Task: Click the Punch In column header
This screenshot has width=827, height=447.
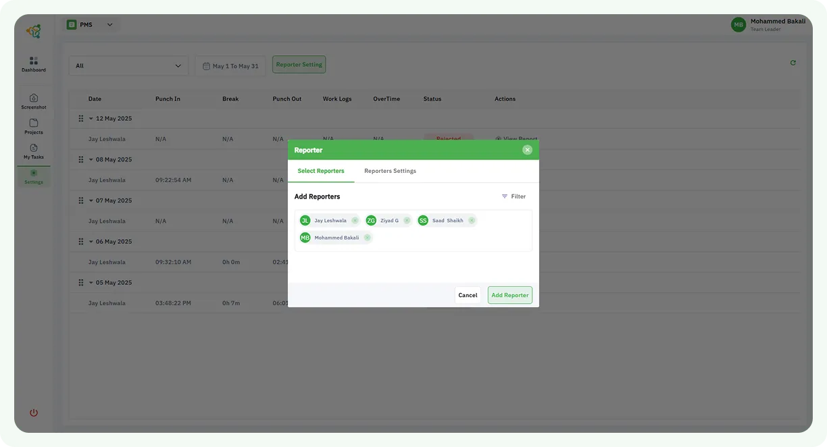Action: 168,99
